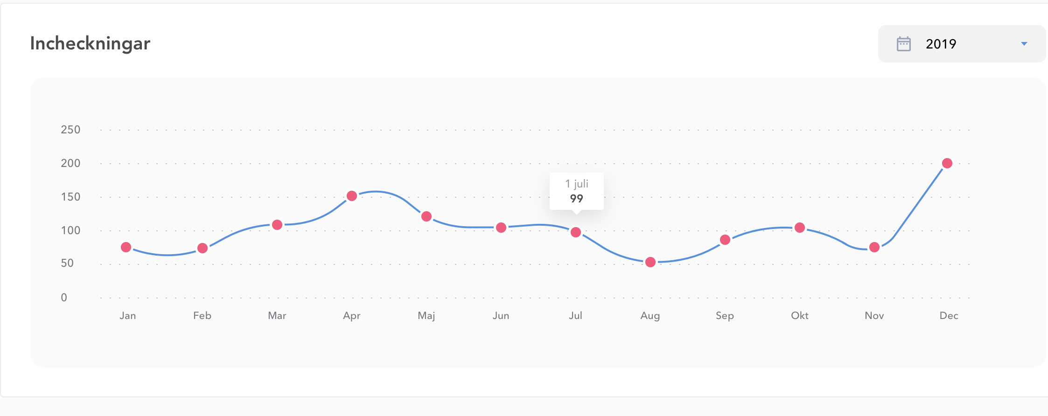Select the June data point

click(501, 228)
